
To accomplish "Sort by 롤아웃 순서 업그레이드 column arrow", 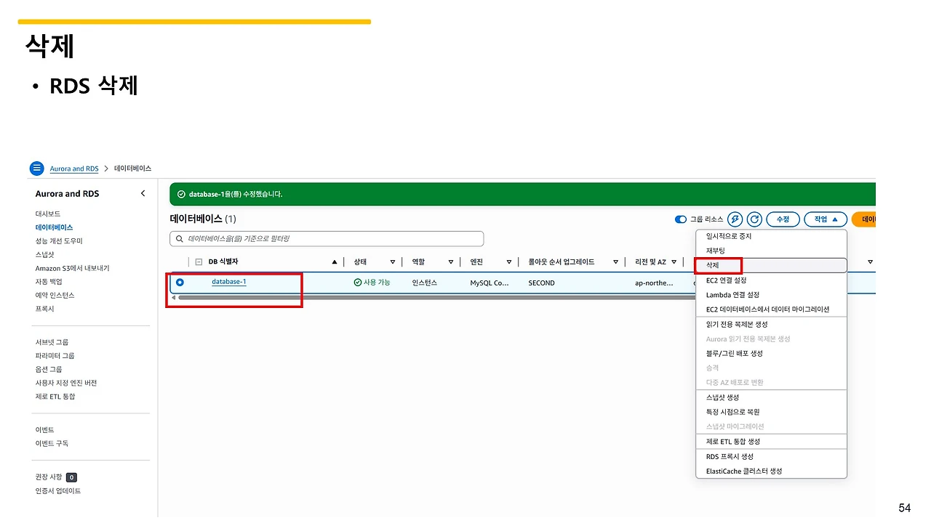I will (615, 262).
